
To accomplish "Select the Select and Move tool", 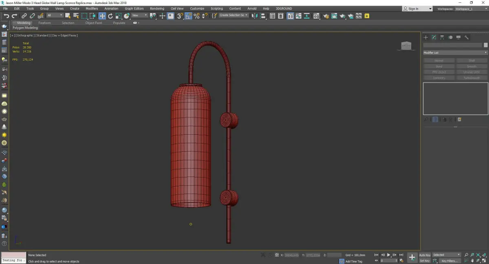I will (x=102, y=16).
